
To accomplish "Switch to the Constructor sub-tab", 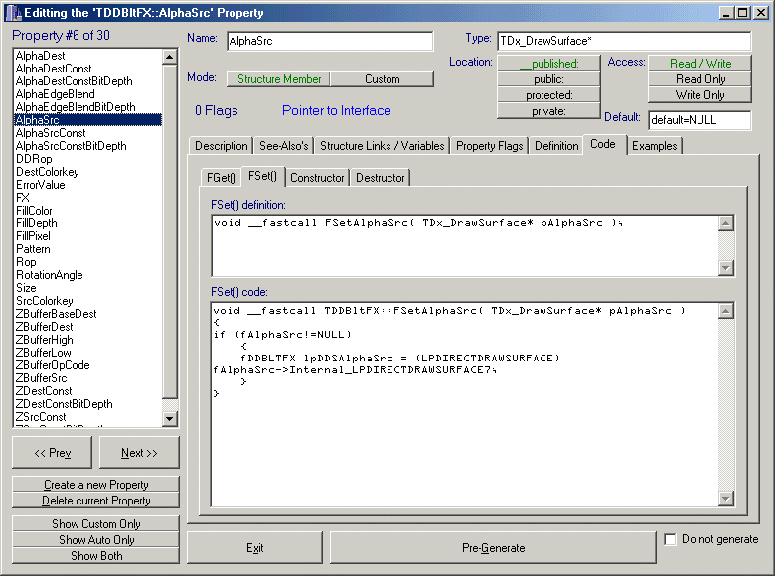I will click(x=319, y=178).
